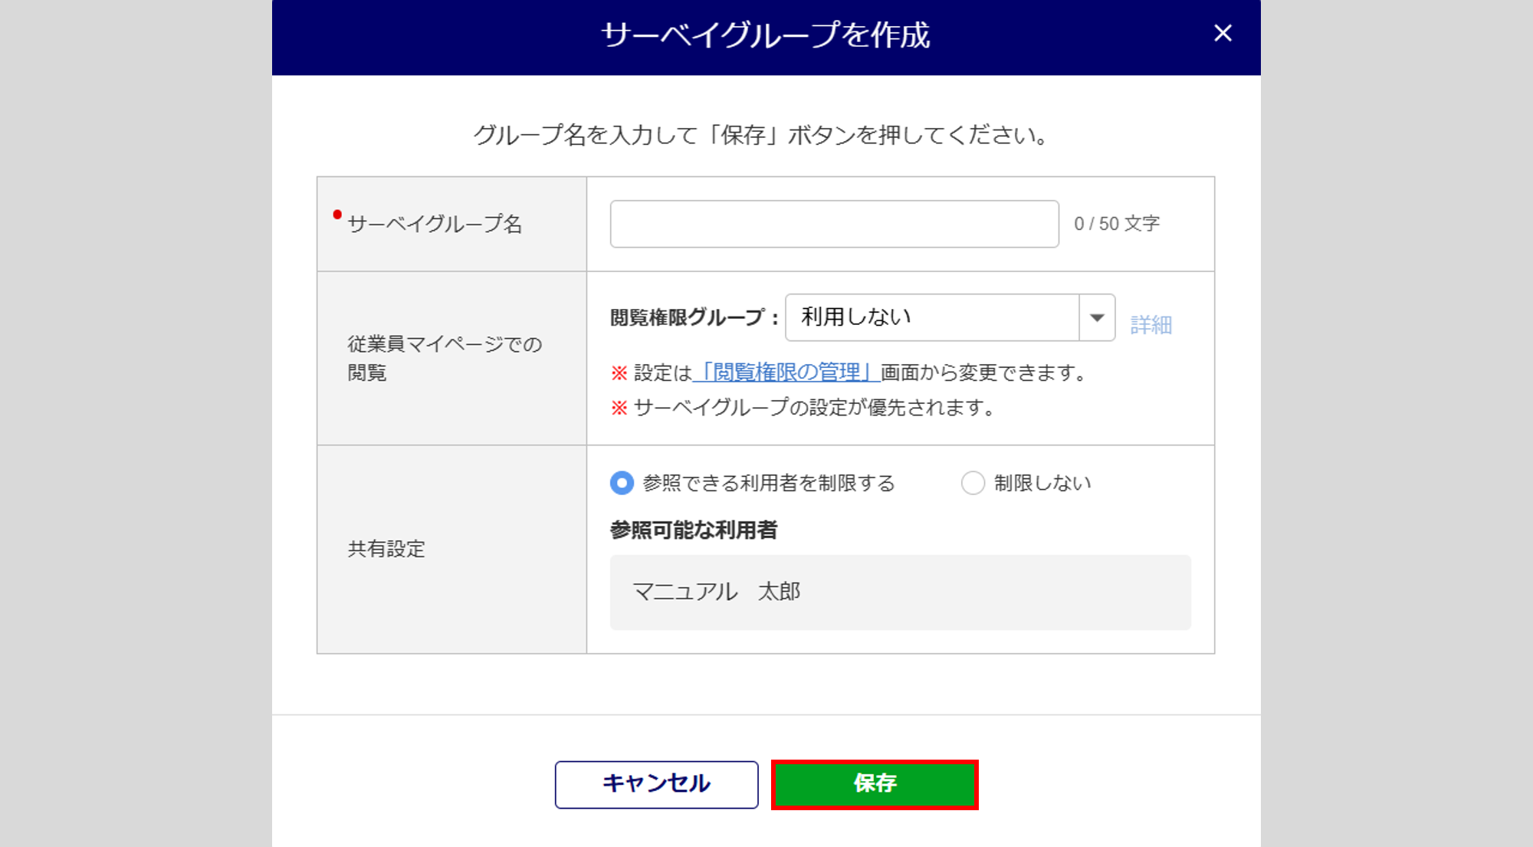The height and width of the screenshot is (847, 1533).
Task: Click the 0 / 50 文字 character counter
Action: [x=1116, y=224]
